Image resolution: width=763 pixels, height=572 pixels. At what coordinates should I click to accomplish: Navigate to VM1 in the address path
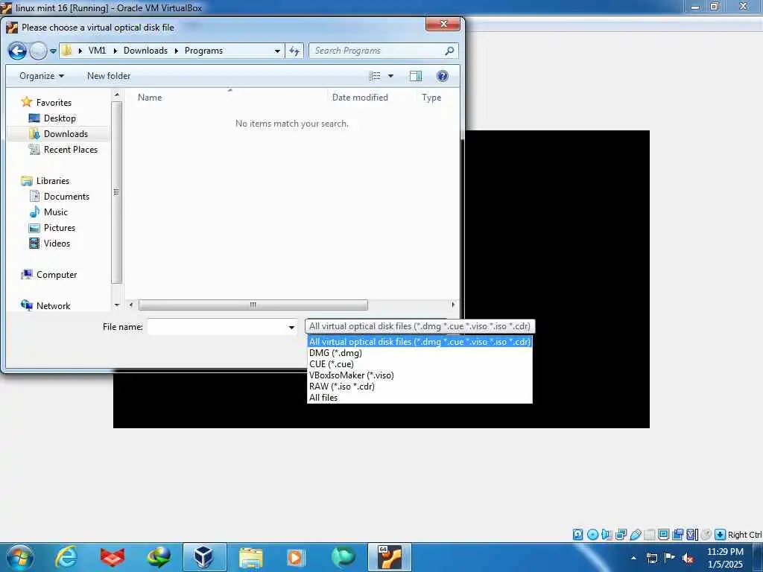click(x=97, y=51)
